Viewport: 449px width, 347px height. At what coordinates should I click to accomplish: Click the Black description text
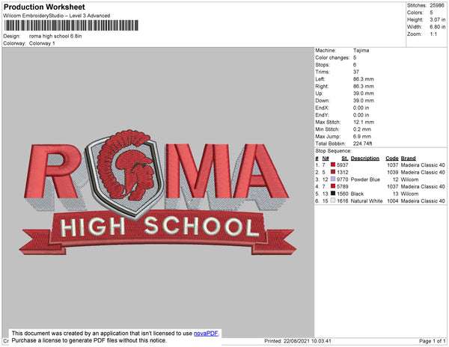pos(357,194)
